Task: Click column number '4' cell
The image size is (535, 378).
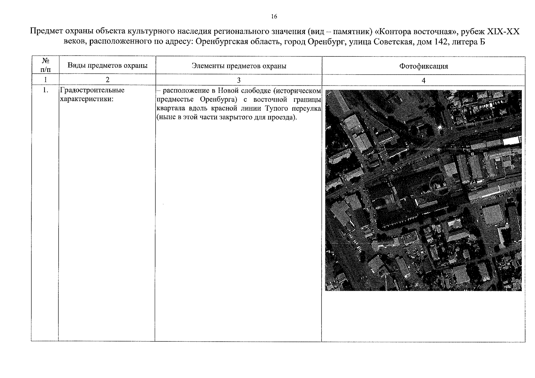Action: coord(423,80)
